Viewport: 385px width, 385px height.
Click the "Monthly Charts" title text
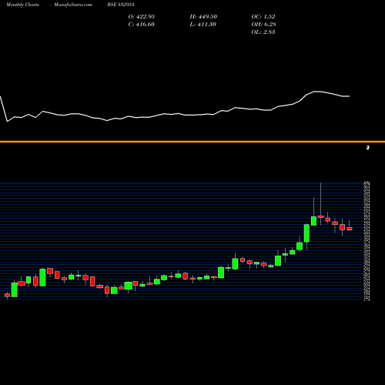[22, 5]
